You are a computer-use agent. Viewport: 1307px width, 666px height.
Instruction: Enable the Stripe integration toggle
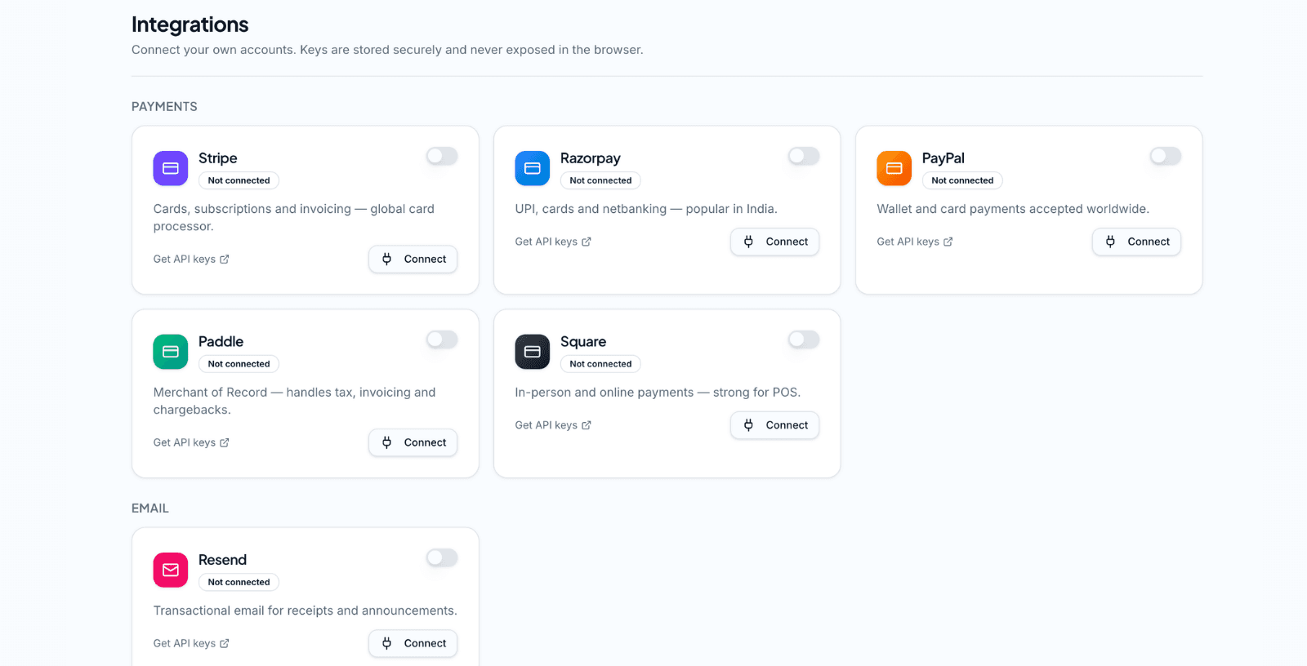click(441, 156)
